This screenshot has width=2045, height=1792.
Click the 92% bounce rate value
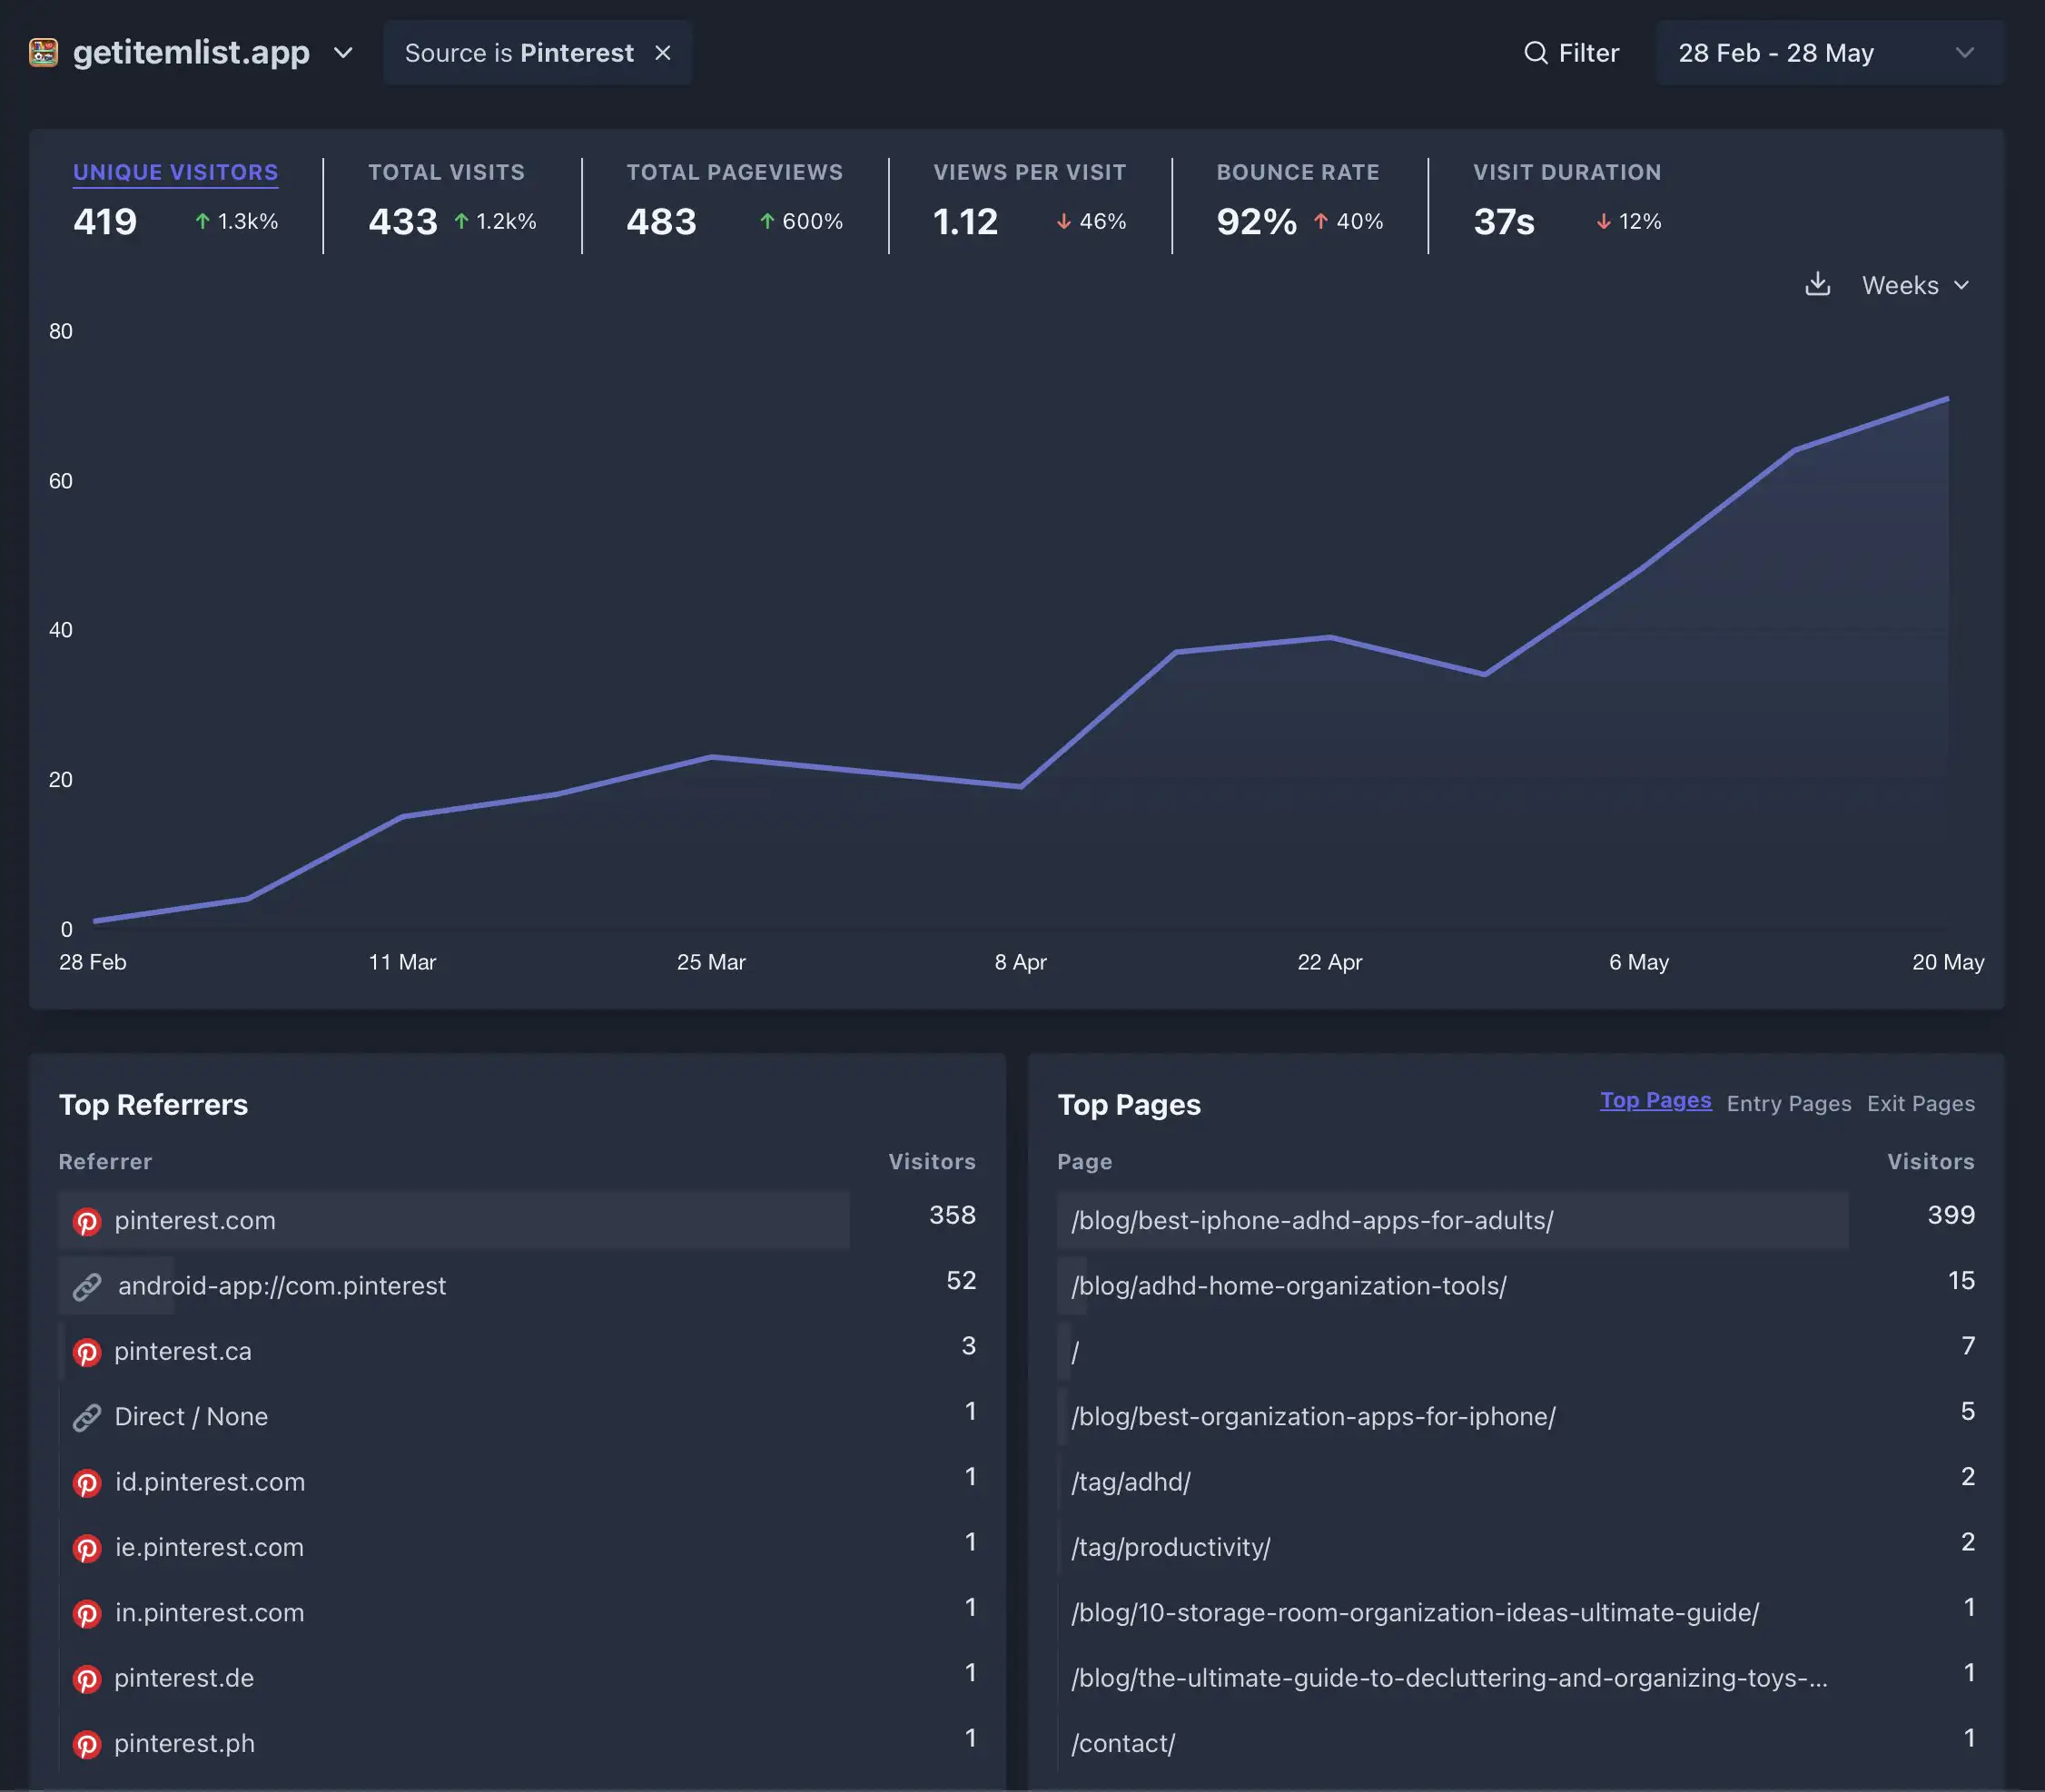[x=1257, y=221]
